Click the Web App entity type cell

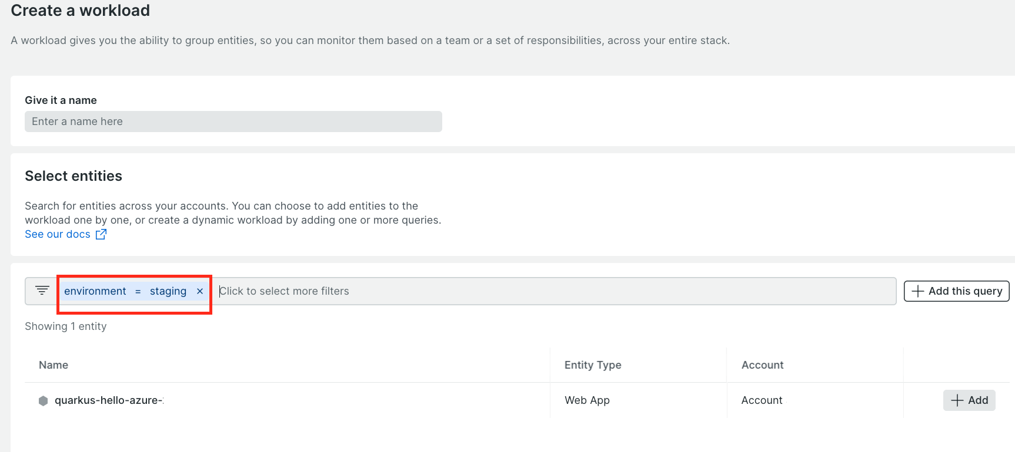[587, 400]
